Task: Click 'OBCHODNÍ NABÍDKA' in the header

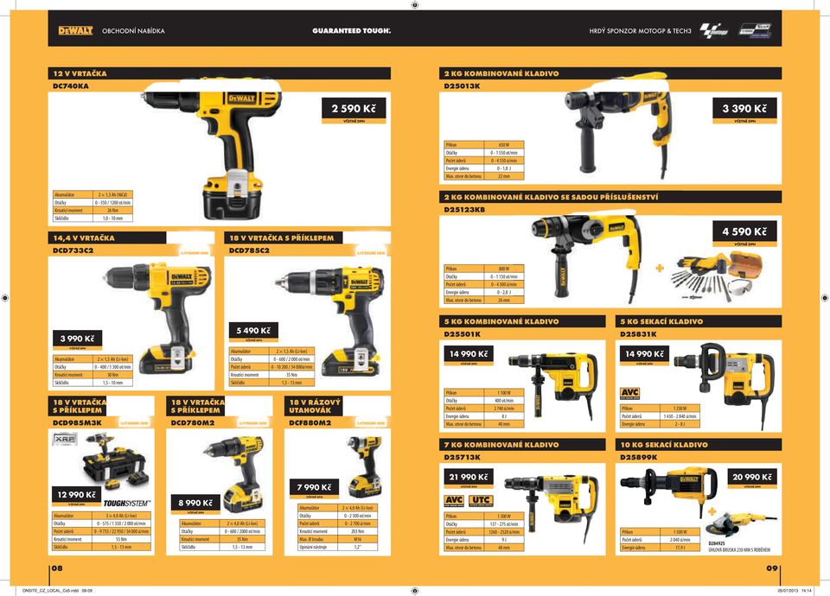Action: point(133,31)
